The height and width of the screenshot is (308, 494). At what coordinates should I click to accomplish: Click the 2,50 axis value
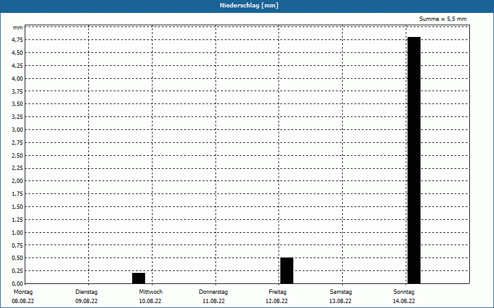click(18, 156)
